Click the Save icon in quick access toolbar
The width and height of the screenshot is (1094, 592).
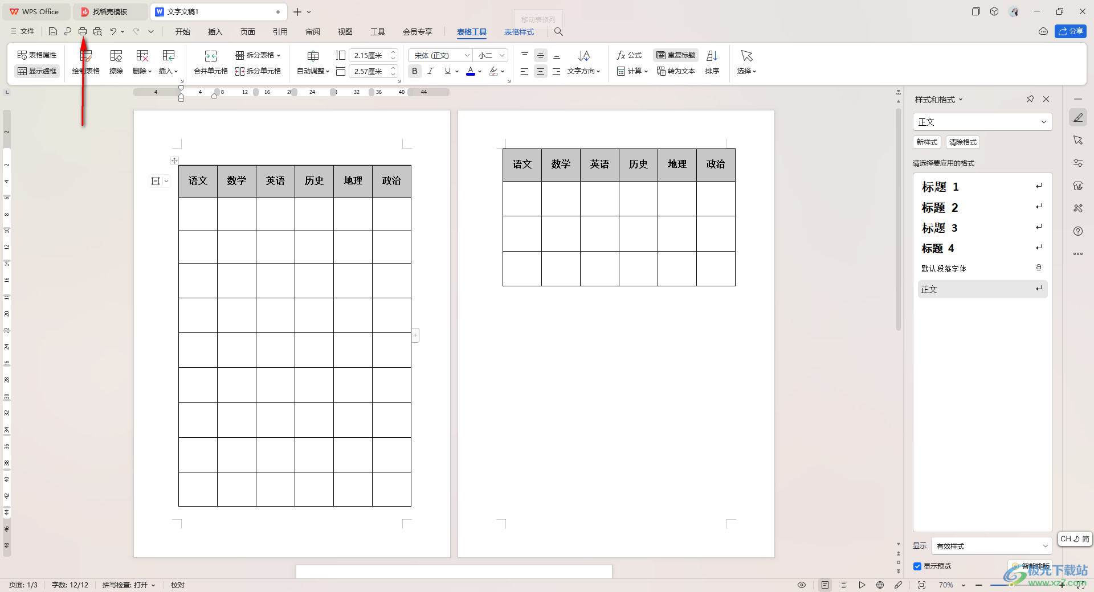pyautogui.click(x=53, y=32)
